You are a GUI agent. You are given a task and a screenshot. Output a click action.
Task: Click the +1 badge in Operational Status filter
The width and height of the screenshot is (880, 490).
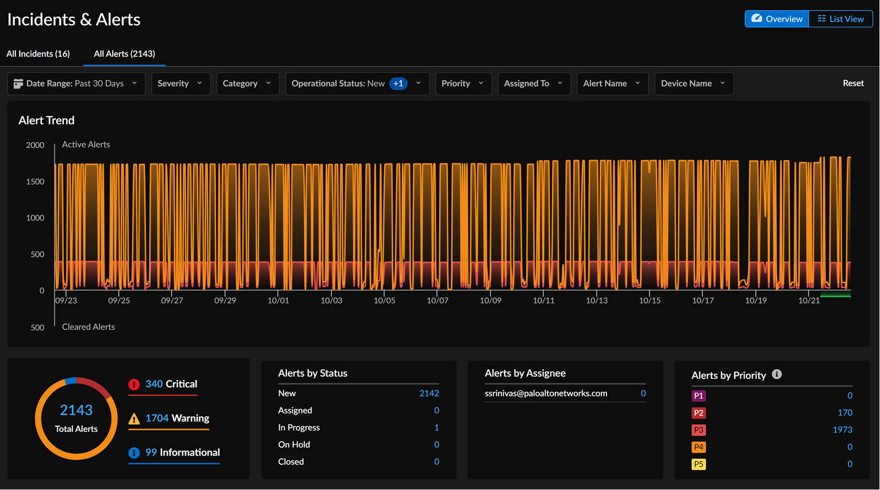point(398,84)
